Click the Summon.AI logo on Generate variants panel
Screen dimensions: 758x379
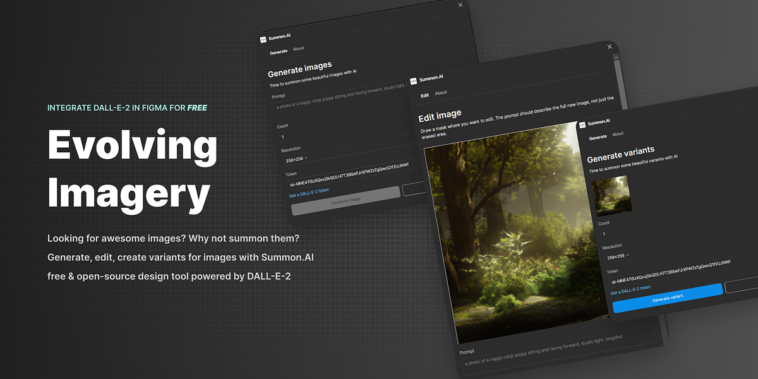click(x=582, y=124)
